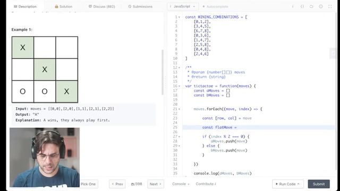Viewport: 340px width, 191px height.
Task: Open editor settings icon
Action: (321, 6)
